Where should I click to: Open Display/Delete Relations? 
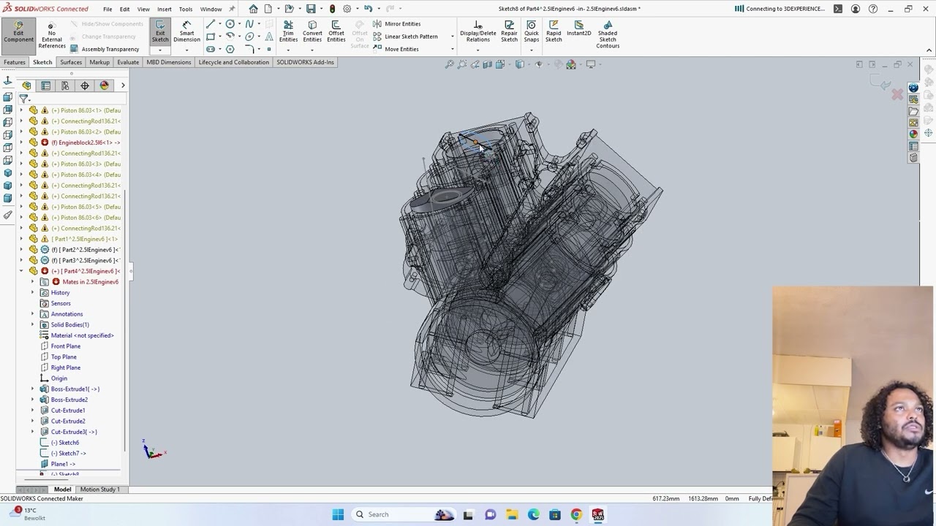[478, 31]
